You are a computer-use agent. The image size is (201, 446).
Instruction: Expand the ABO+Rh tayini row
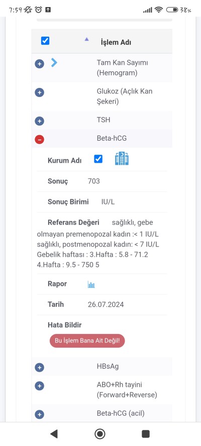(40, 386)
